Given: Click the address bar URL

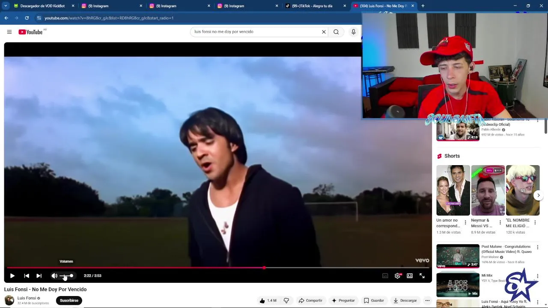Looking at the screenshot, I should coord(109,18).
